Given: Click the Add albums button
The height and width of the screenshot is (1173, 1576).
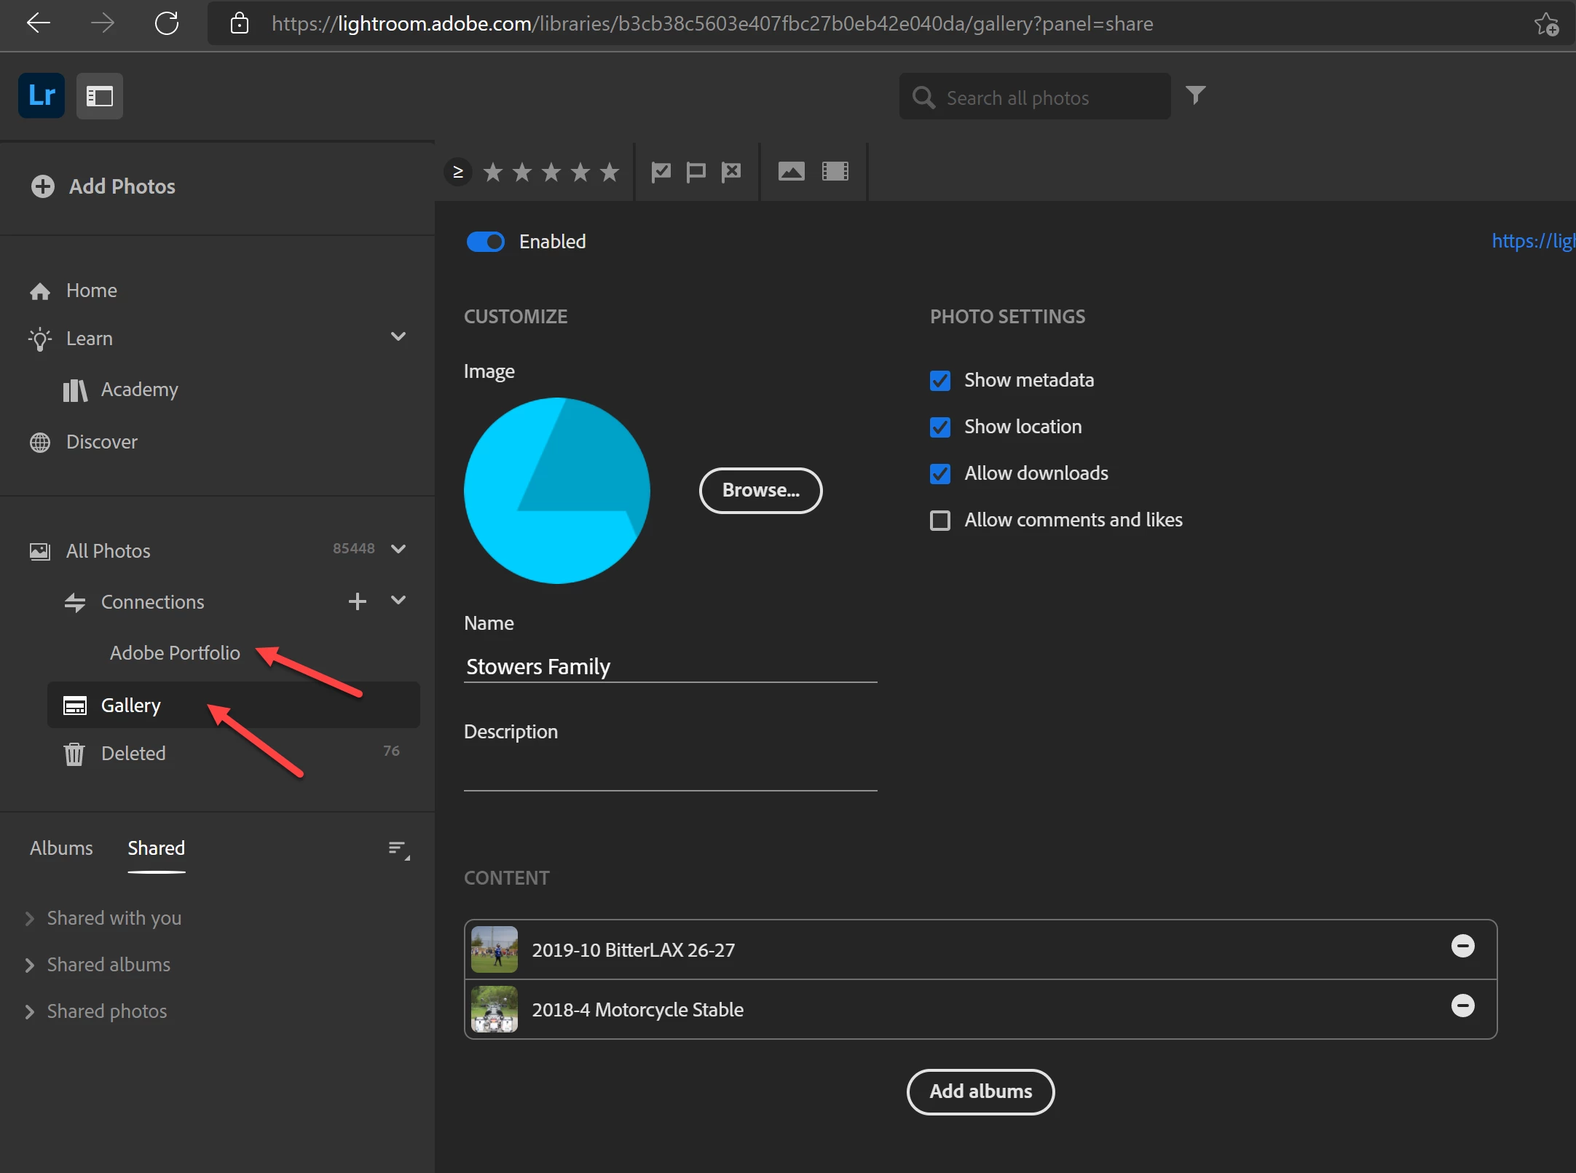Looking at the screenshot, I should [x=980, y=1091].
